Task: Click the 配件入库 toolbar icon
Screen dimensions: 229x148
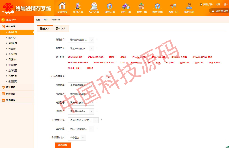Action: pos(94,6)
